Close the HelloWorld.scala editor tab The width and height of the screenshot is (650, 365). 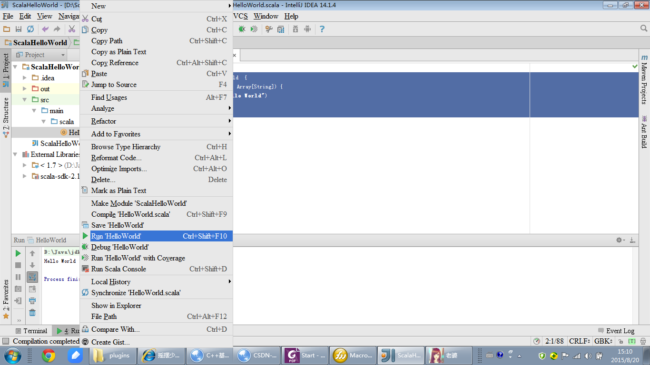tap(234, 55)
